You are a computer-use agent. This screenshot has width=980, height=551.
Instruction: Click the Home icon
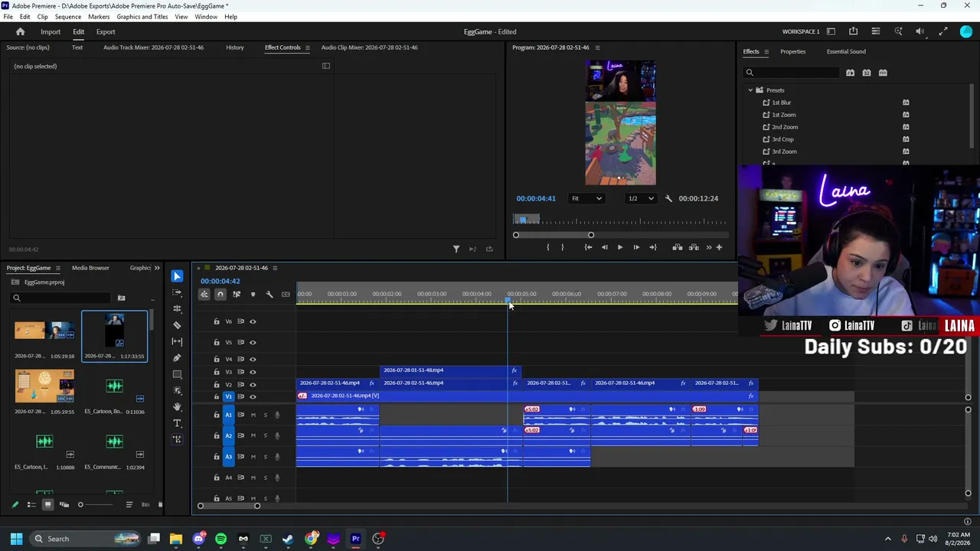[x=21, y=32]
